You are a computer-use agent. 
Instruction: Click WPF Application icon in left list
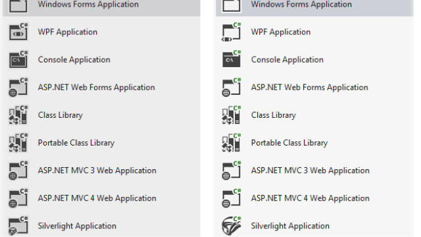click(x=18, y=32)
